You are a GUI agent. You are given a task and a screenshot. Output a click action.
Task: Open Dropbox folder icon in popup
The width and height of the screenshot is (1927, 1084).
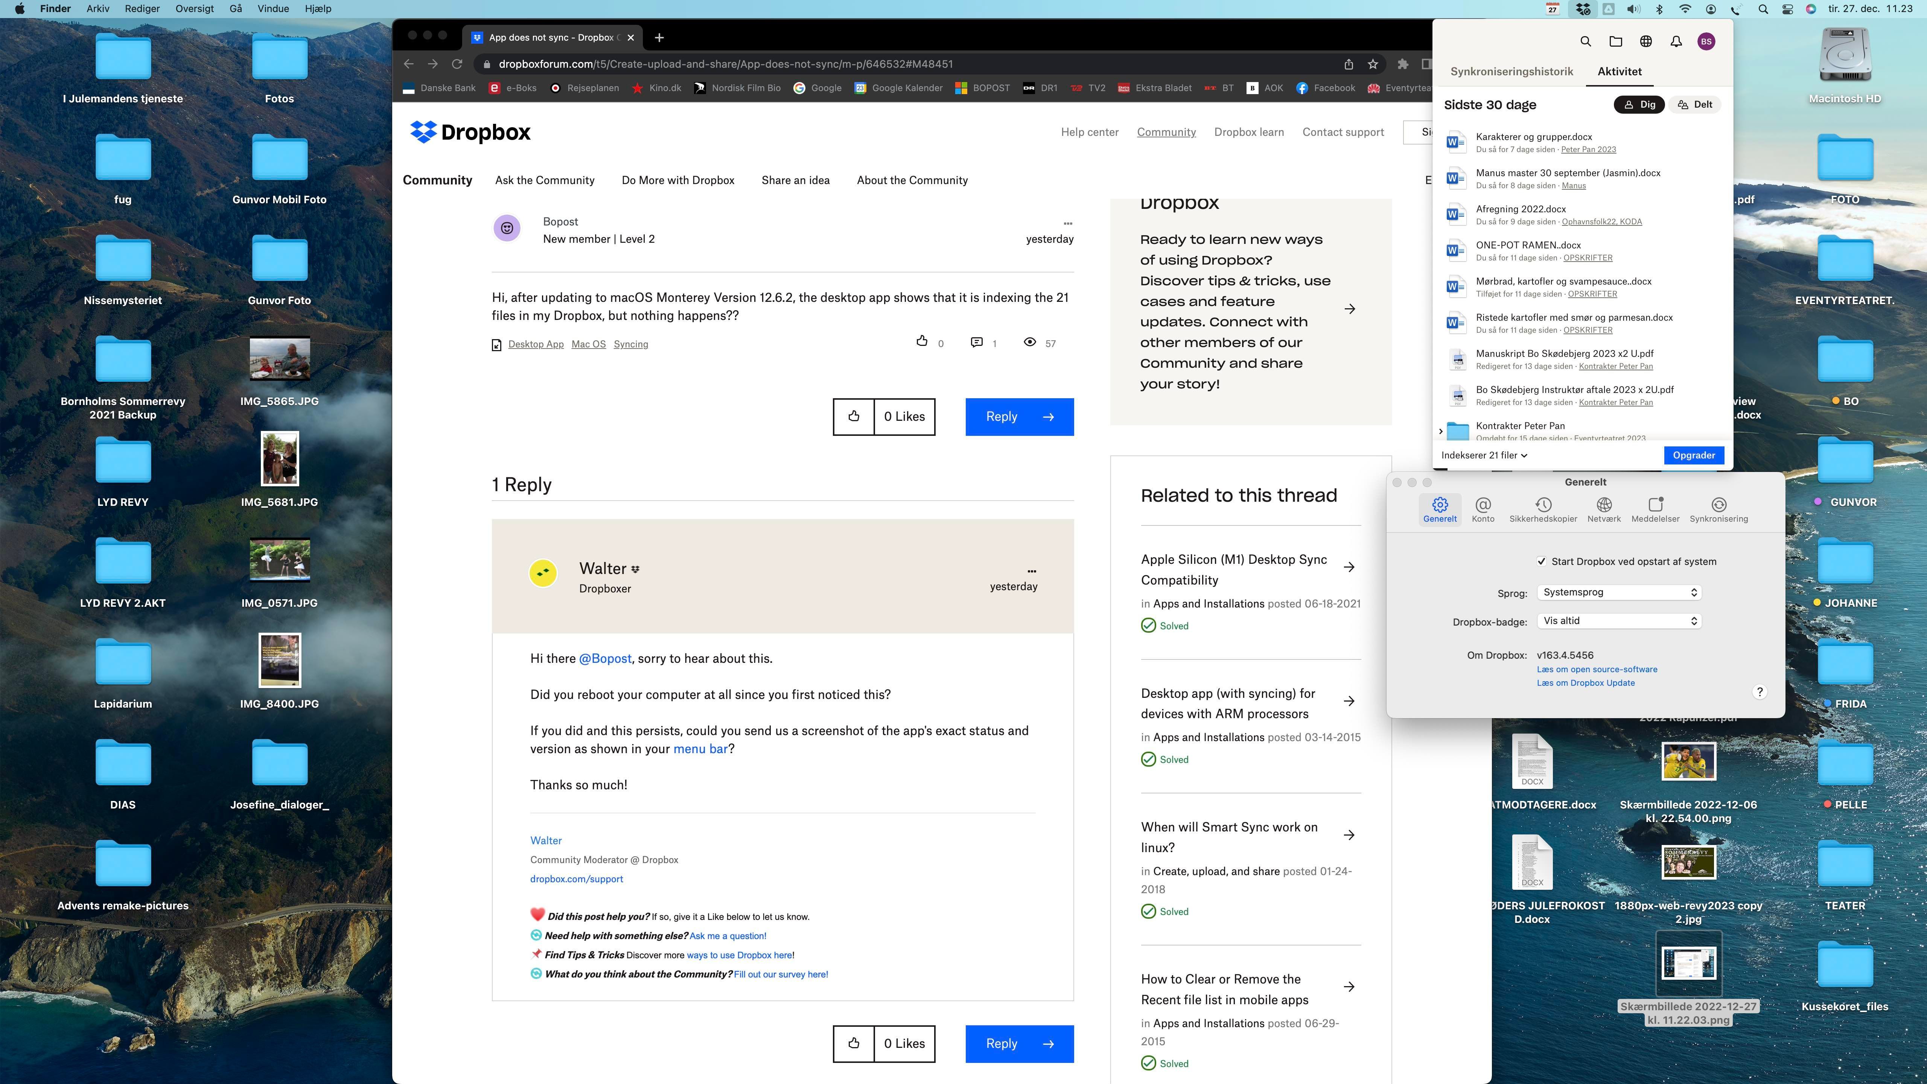coord(1616,42)
